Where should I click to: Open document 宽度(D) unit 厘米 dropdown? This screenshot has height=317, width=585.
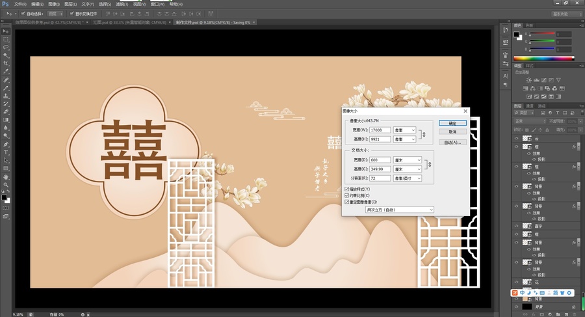point(408,160)
